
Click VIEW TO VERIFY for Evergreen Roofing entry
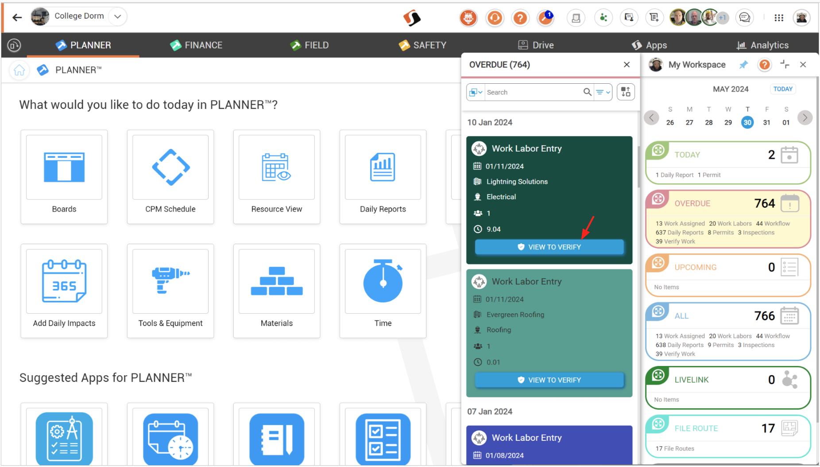tap(549, 380)
